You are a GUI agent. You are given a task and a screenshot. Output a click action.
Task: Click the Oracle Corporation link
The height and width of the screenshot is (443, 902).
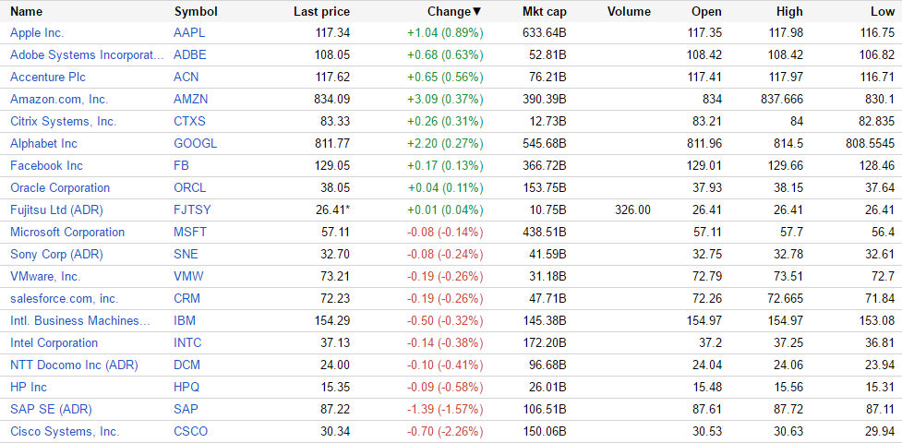(59, 187)
